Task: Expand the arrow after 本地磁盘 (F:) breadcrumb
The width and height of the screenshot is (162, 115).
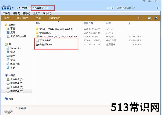Action: tap(47, 8)
